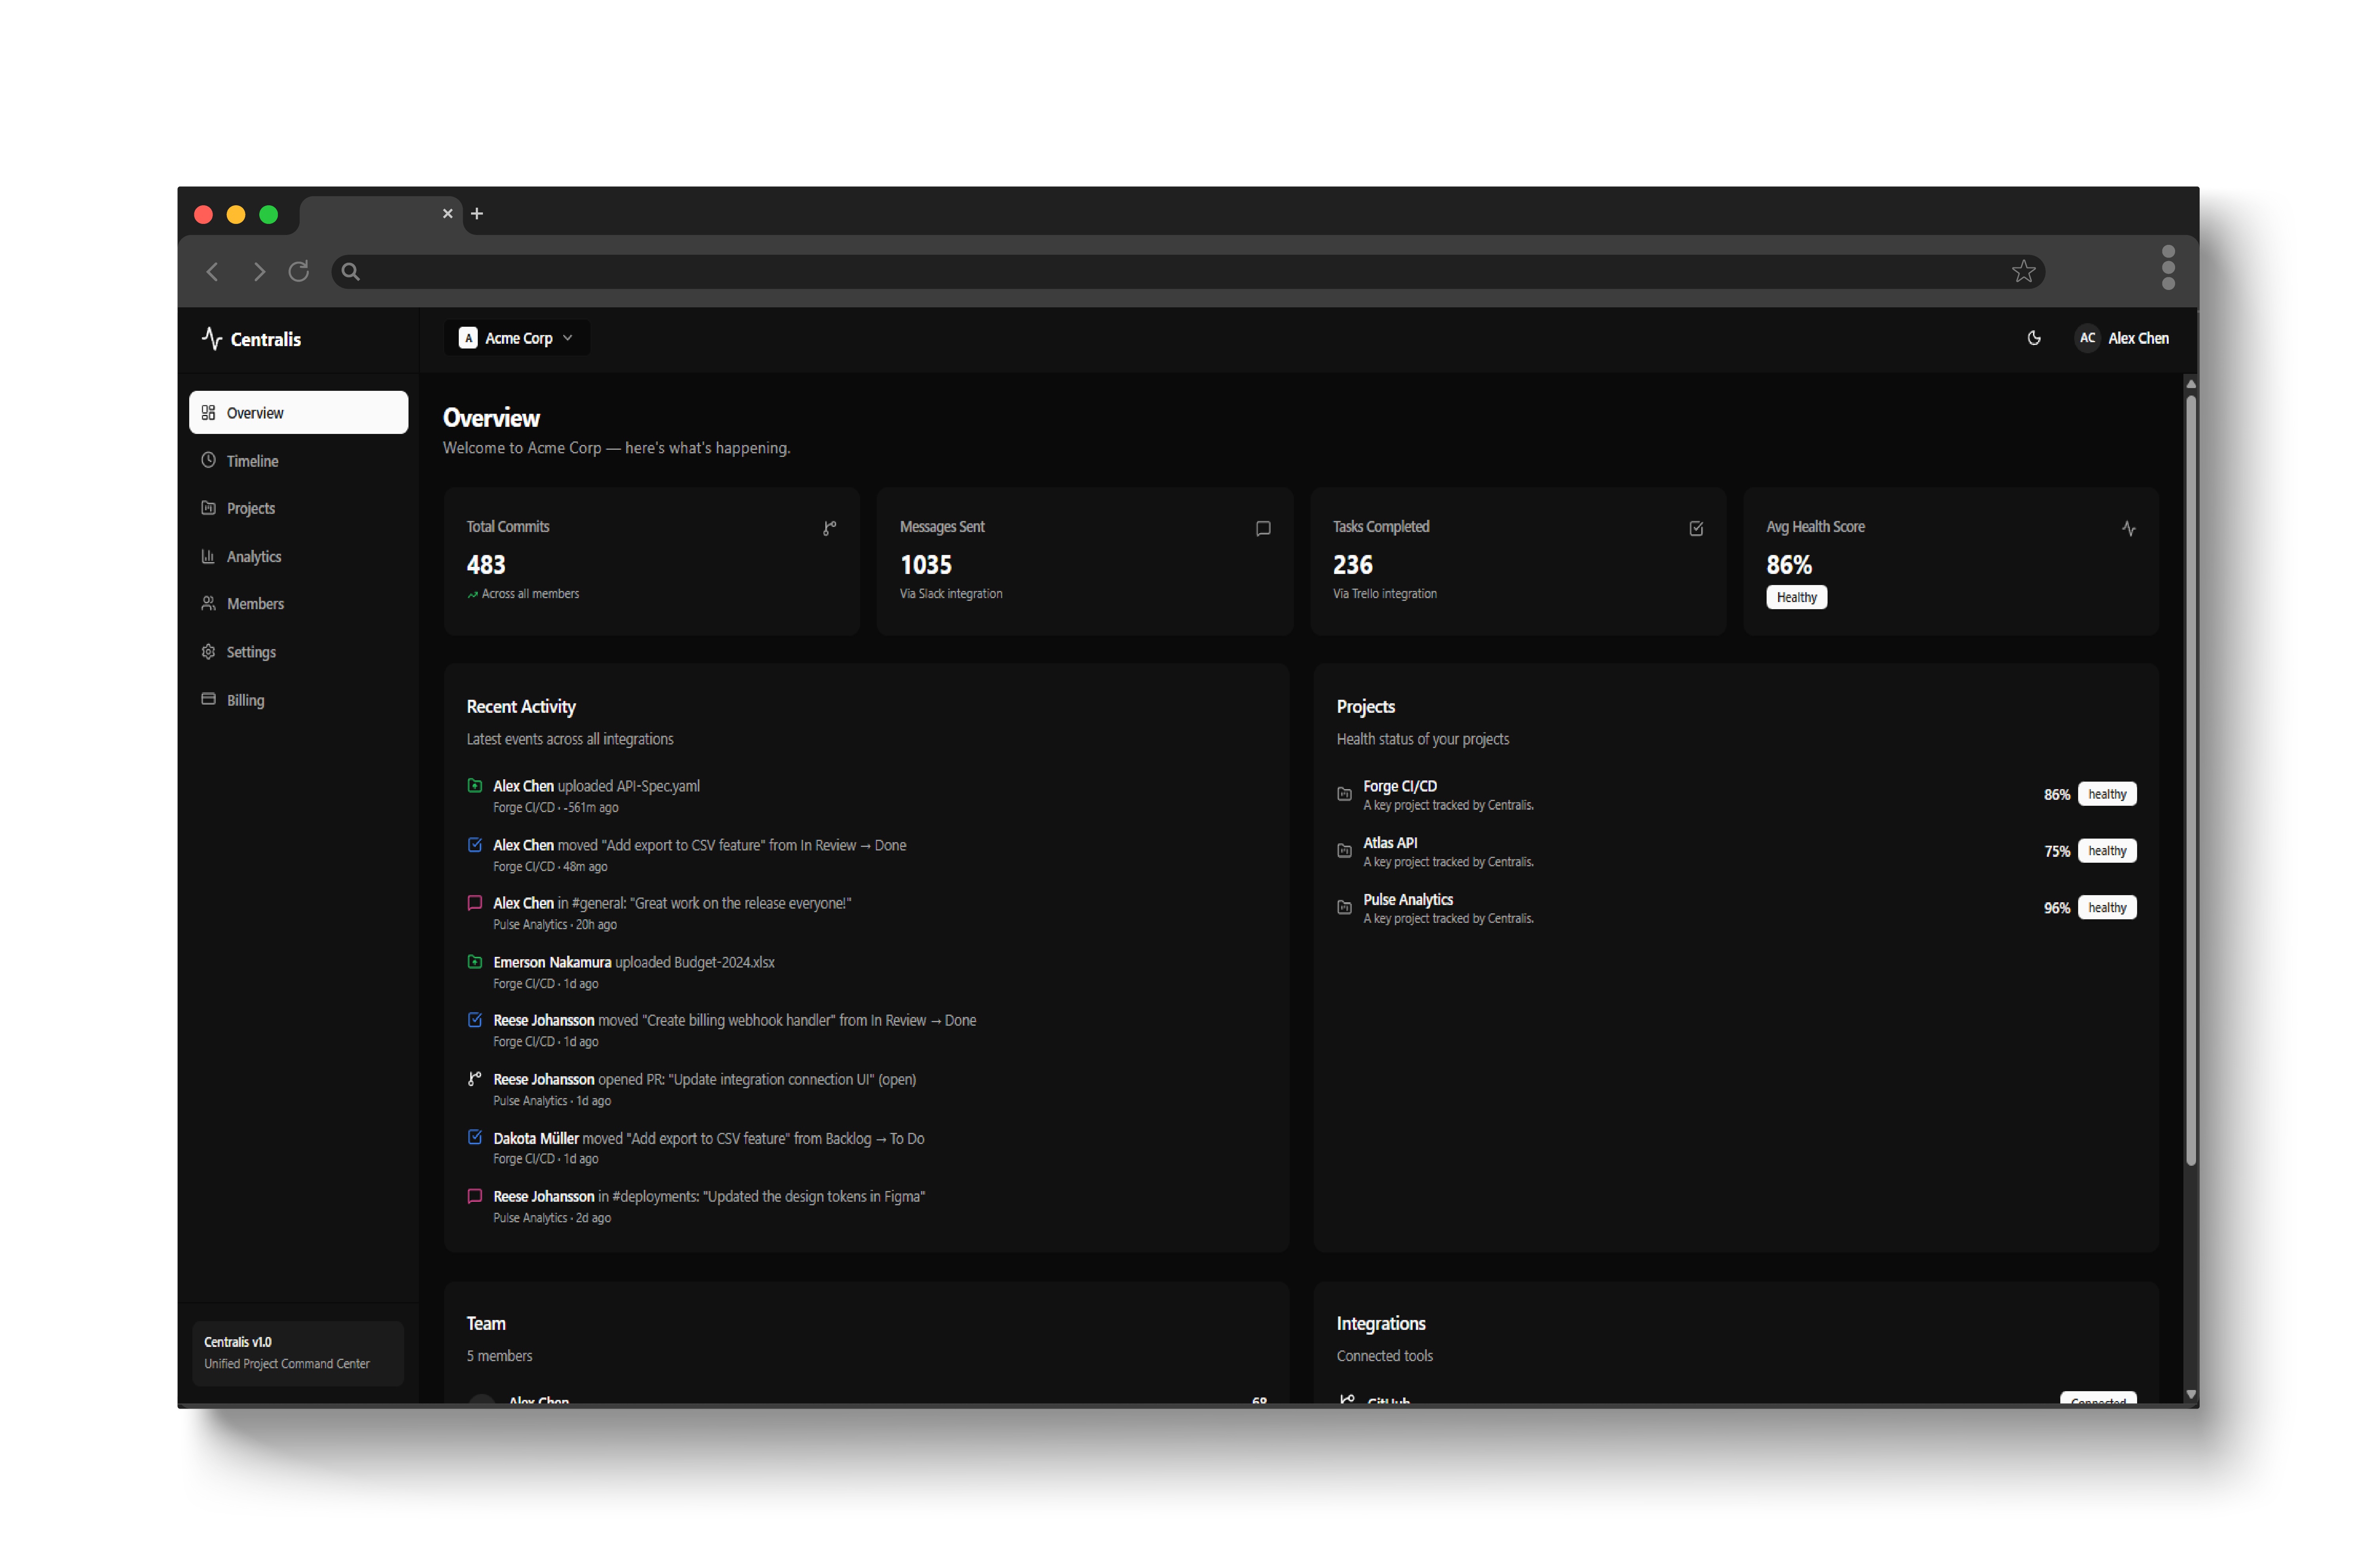Click the pull request icon beside Reese's PR

(x=475, y=1079)
